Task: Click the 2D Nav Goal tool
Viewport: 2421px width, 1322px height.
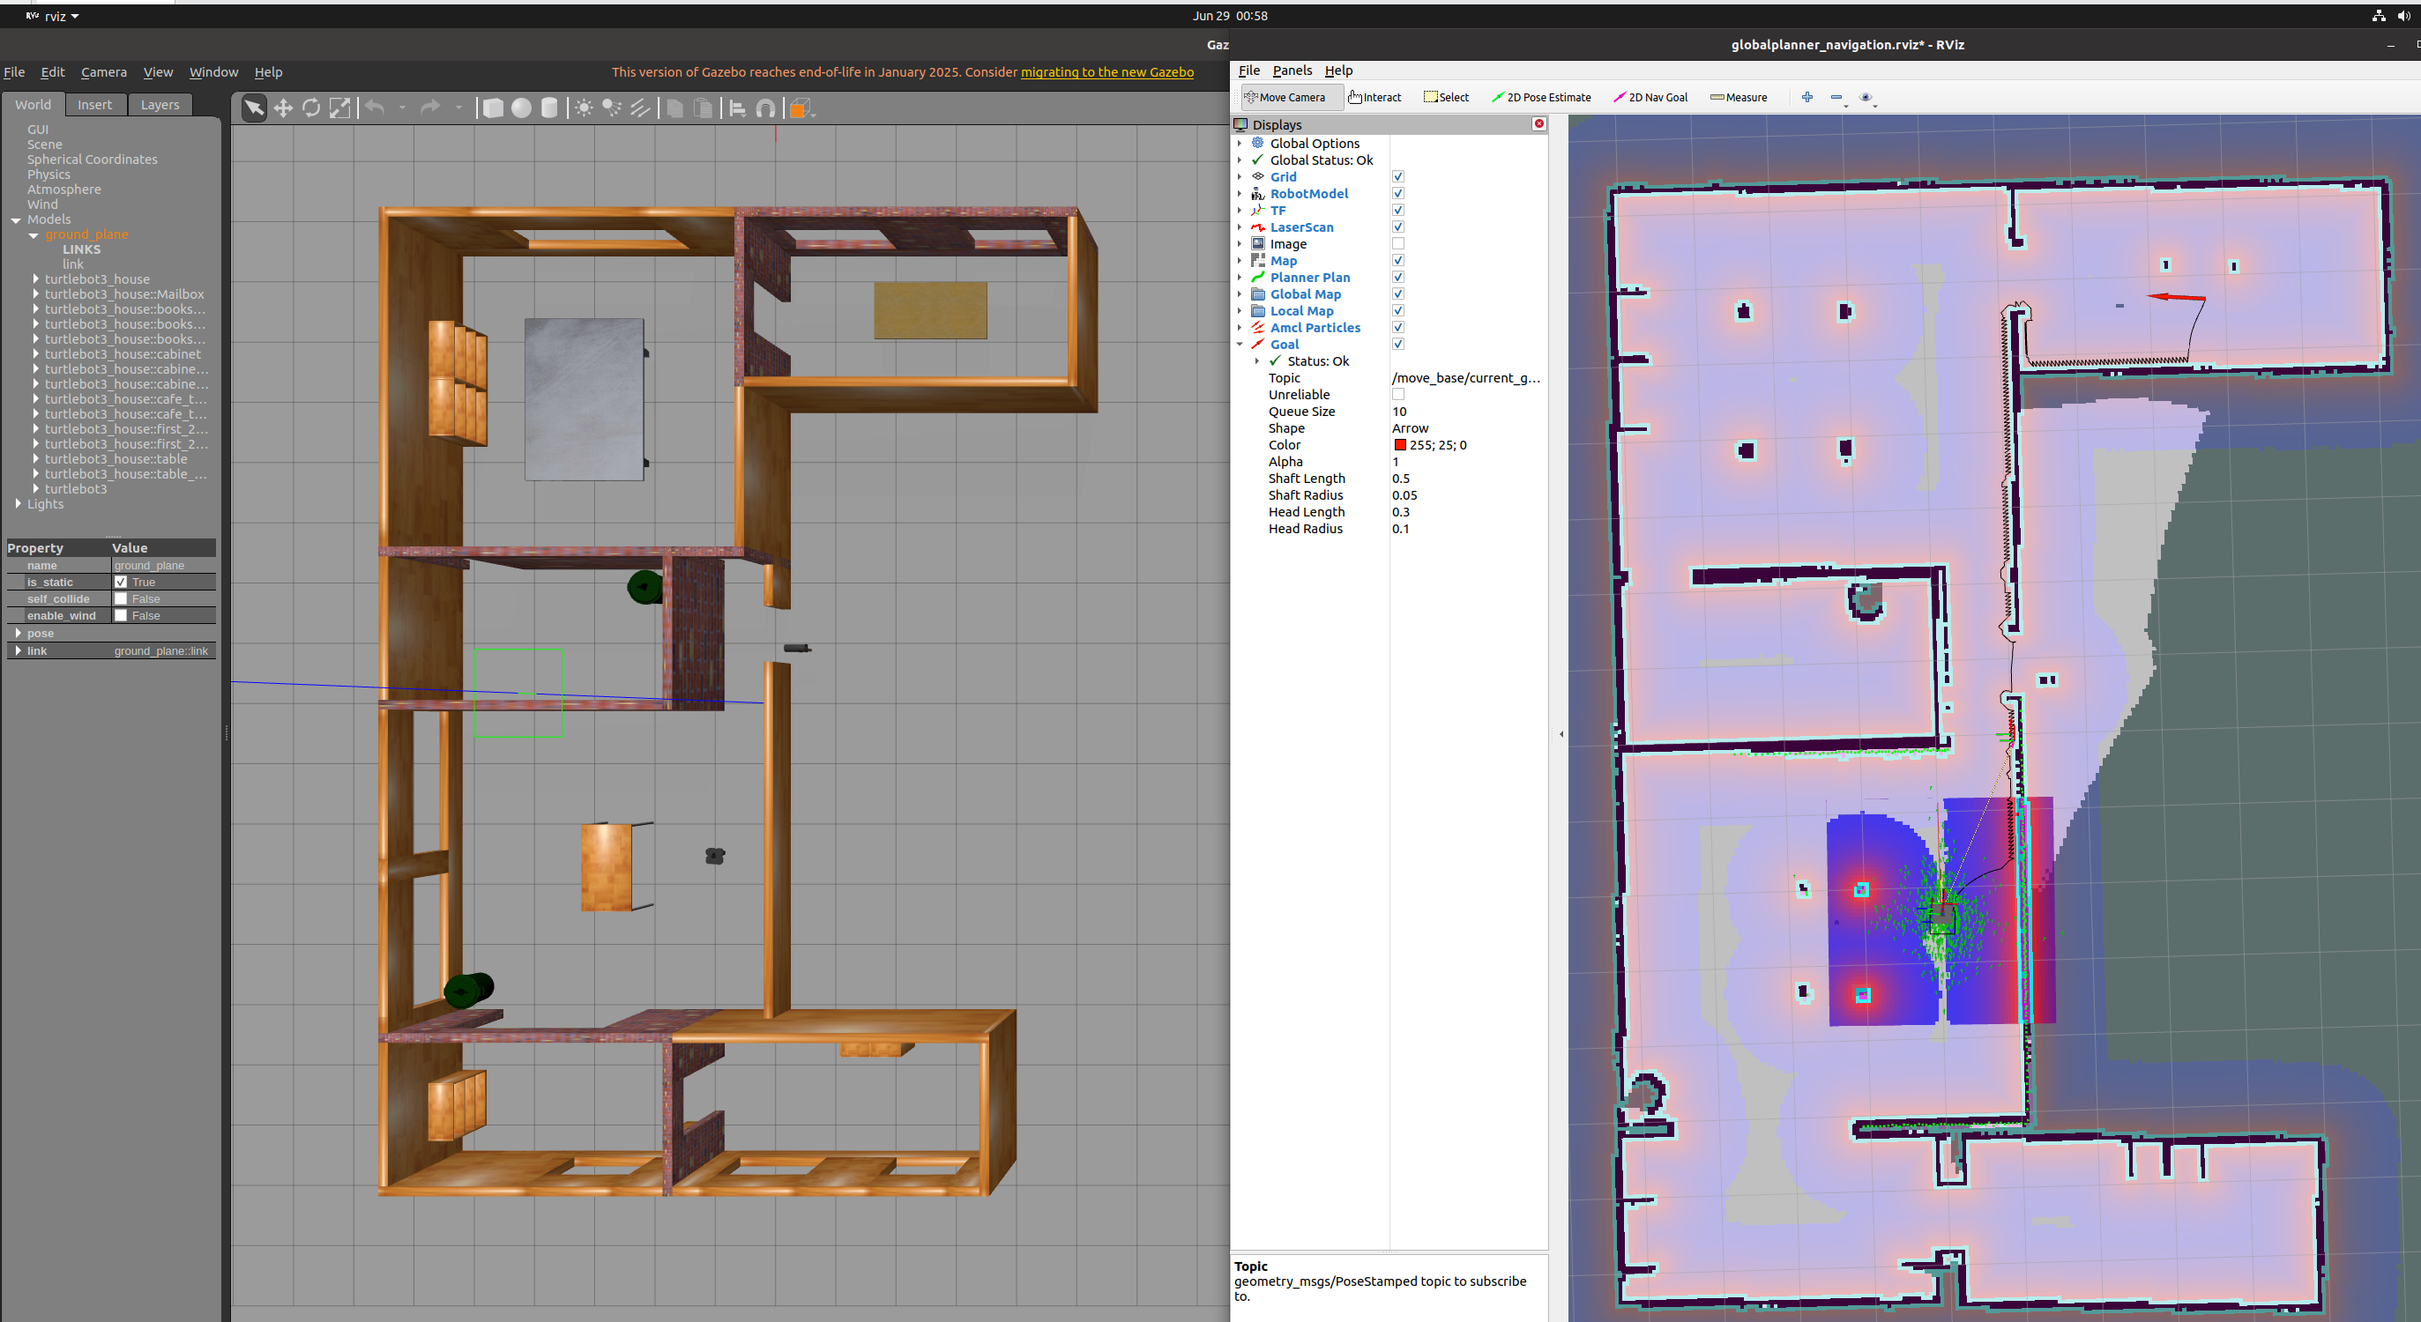Action: (x=1650, y=97)
